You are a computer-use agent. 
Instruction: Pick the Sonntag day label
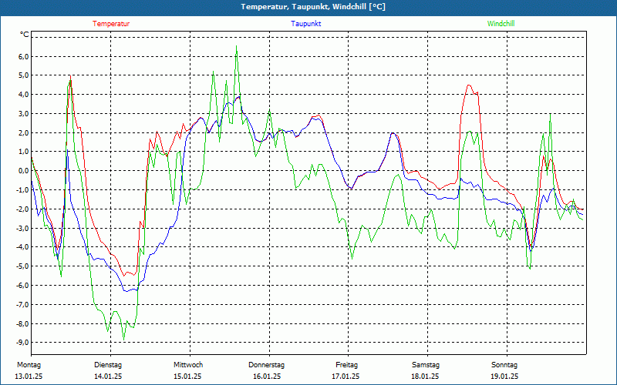pyautogui.click(x=504, y=364)
